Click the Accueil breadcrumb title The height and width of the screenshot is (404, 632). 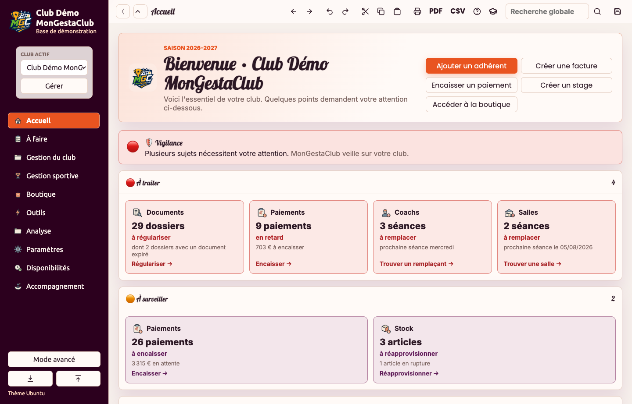(163, 11)
